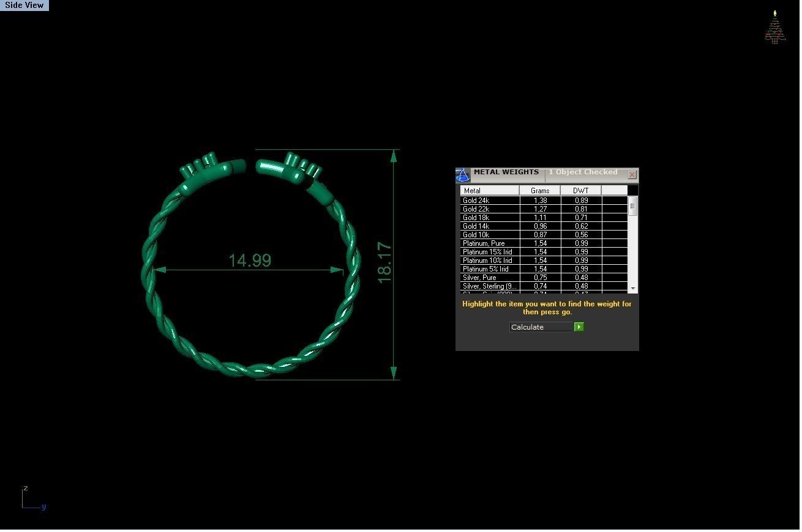
Task: Click the 0,75 grams value for Silver, Pure
Action: [540, 278]
